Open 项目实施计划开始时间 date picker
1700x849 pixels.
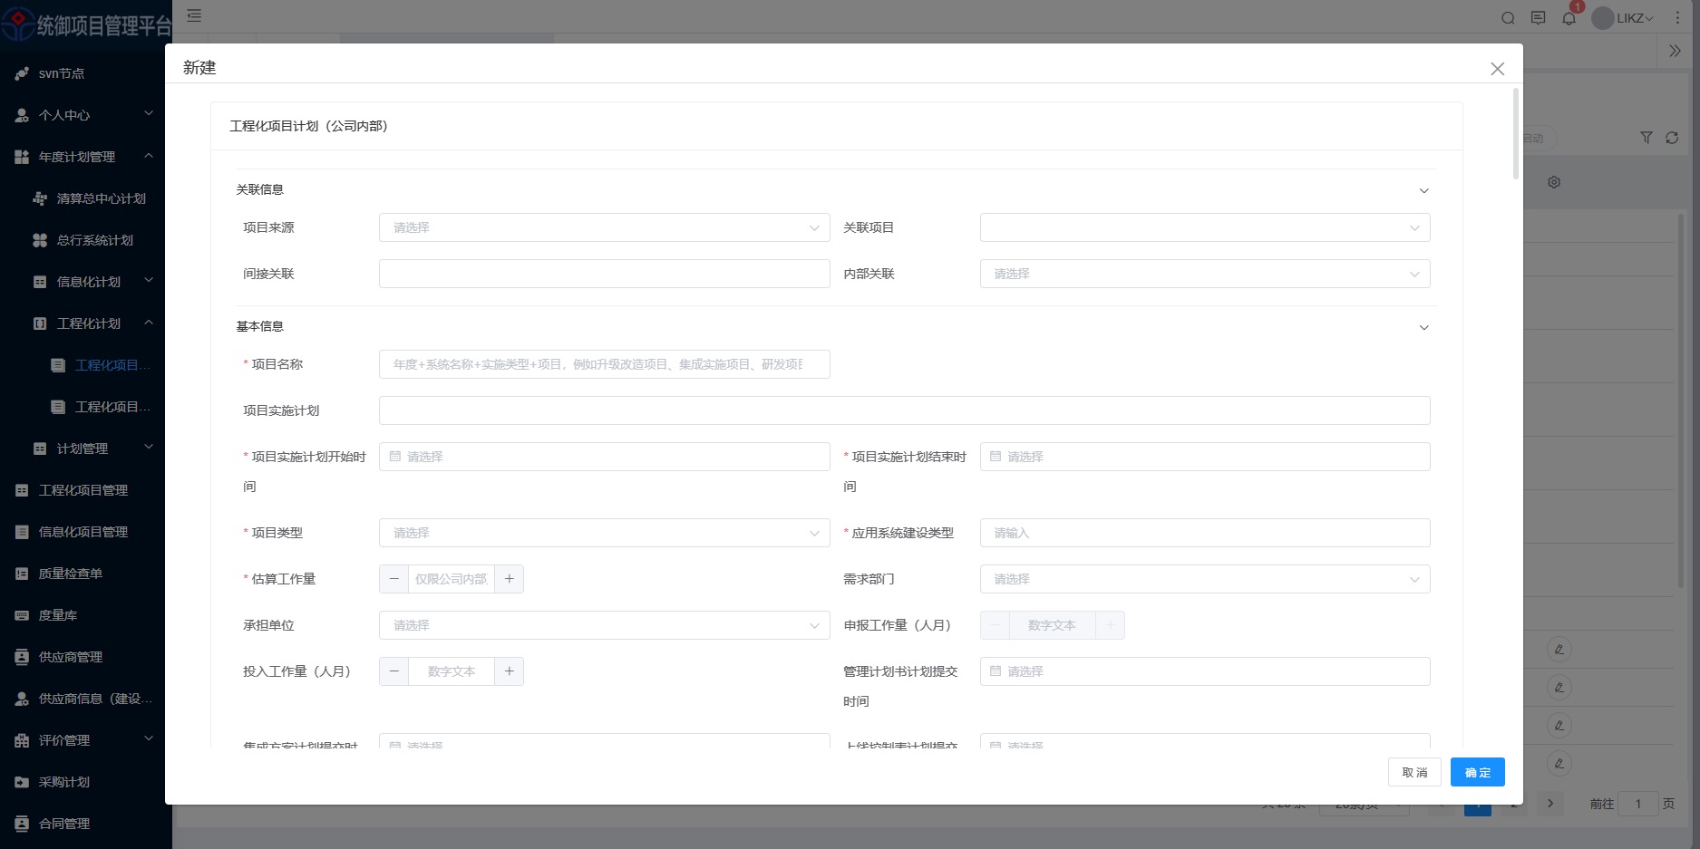tap(605, 457)
